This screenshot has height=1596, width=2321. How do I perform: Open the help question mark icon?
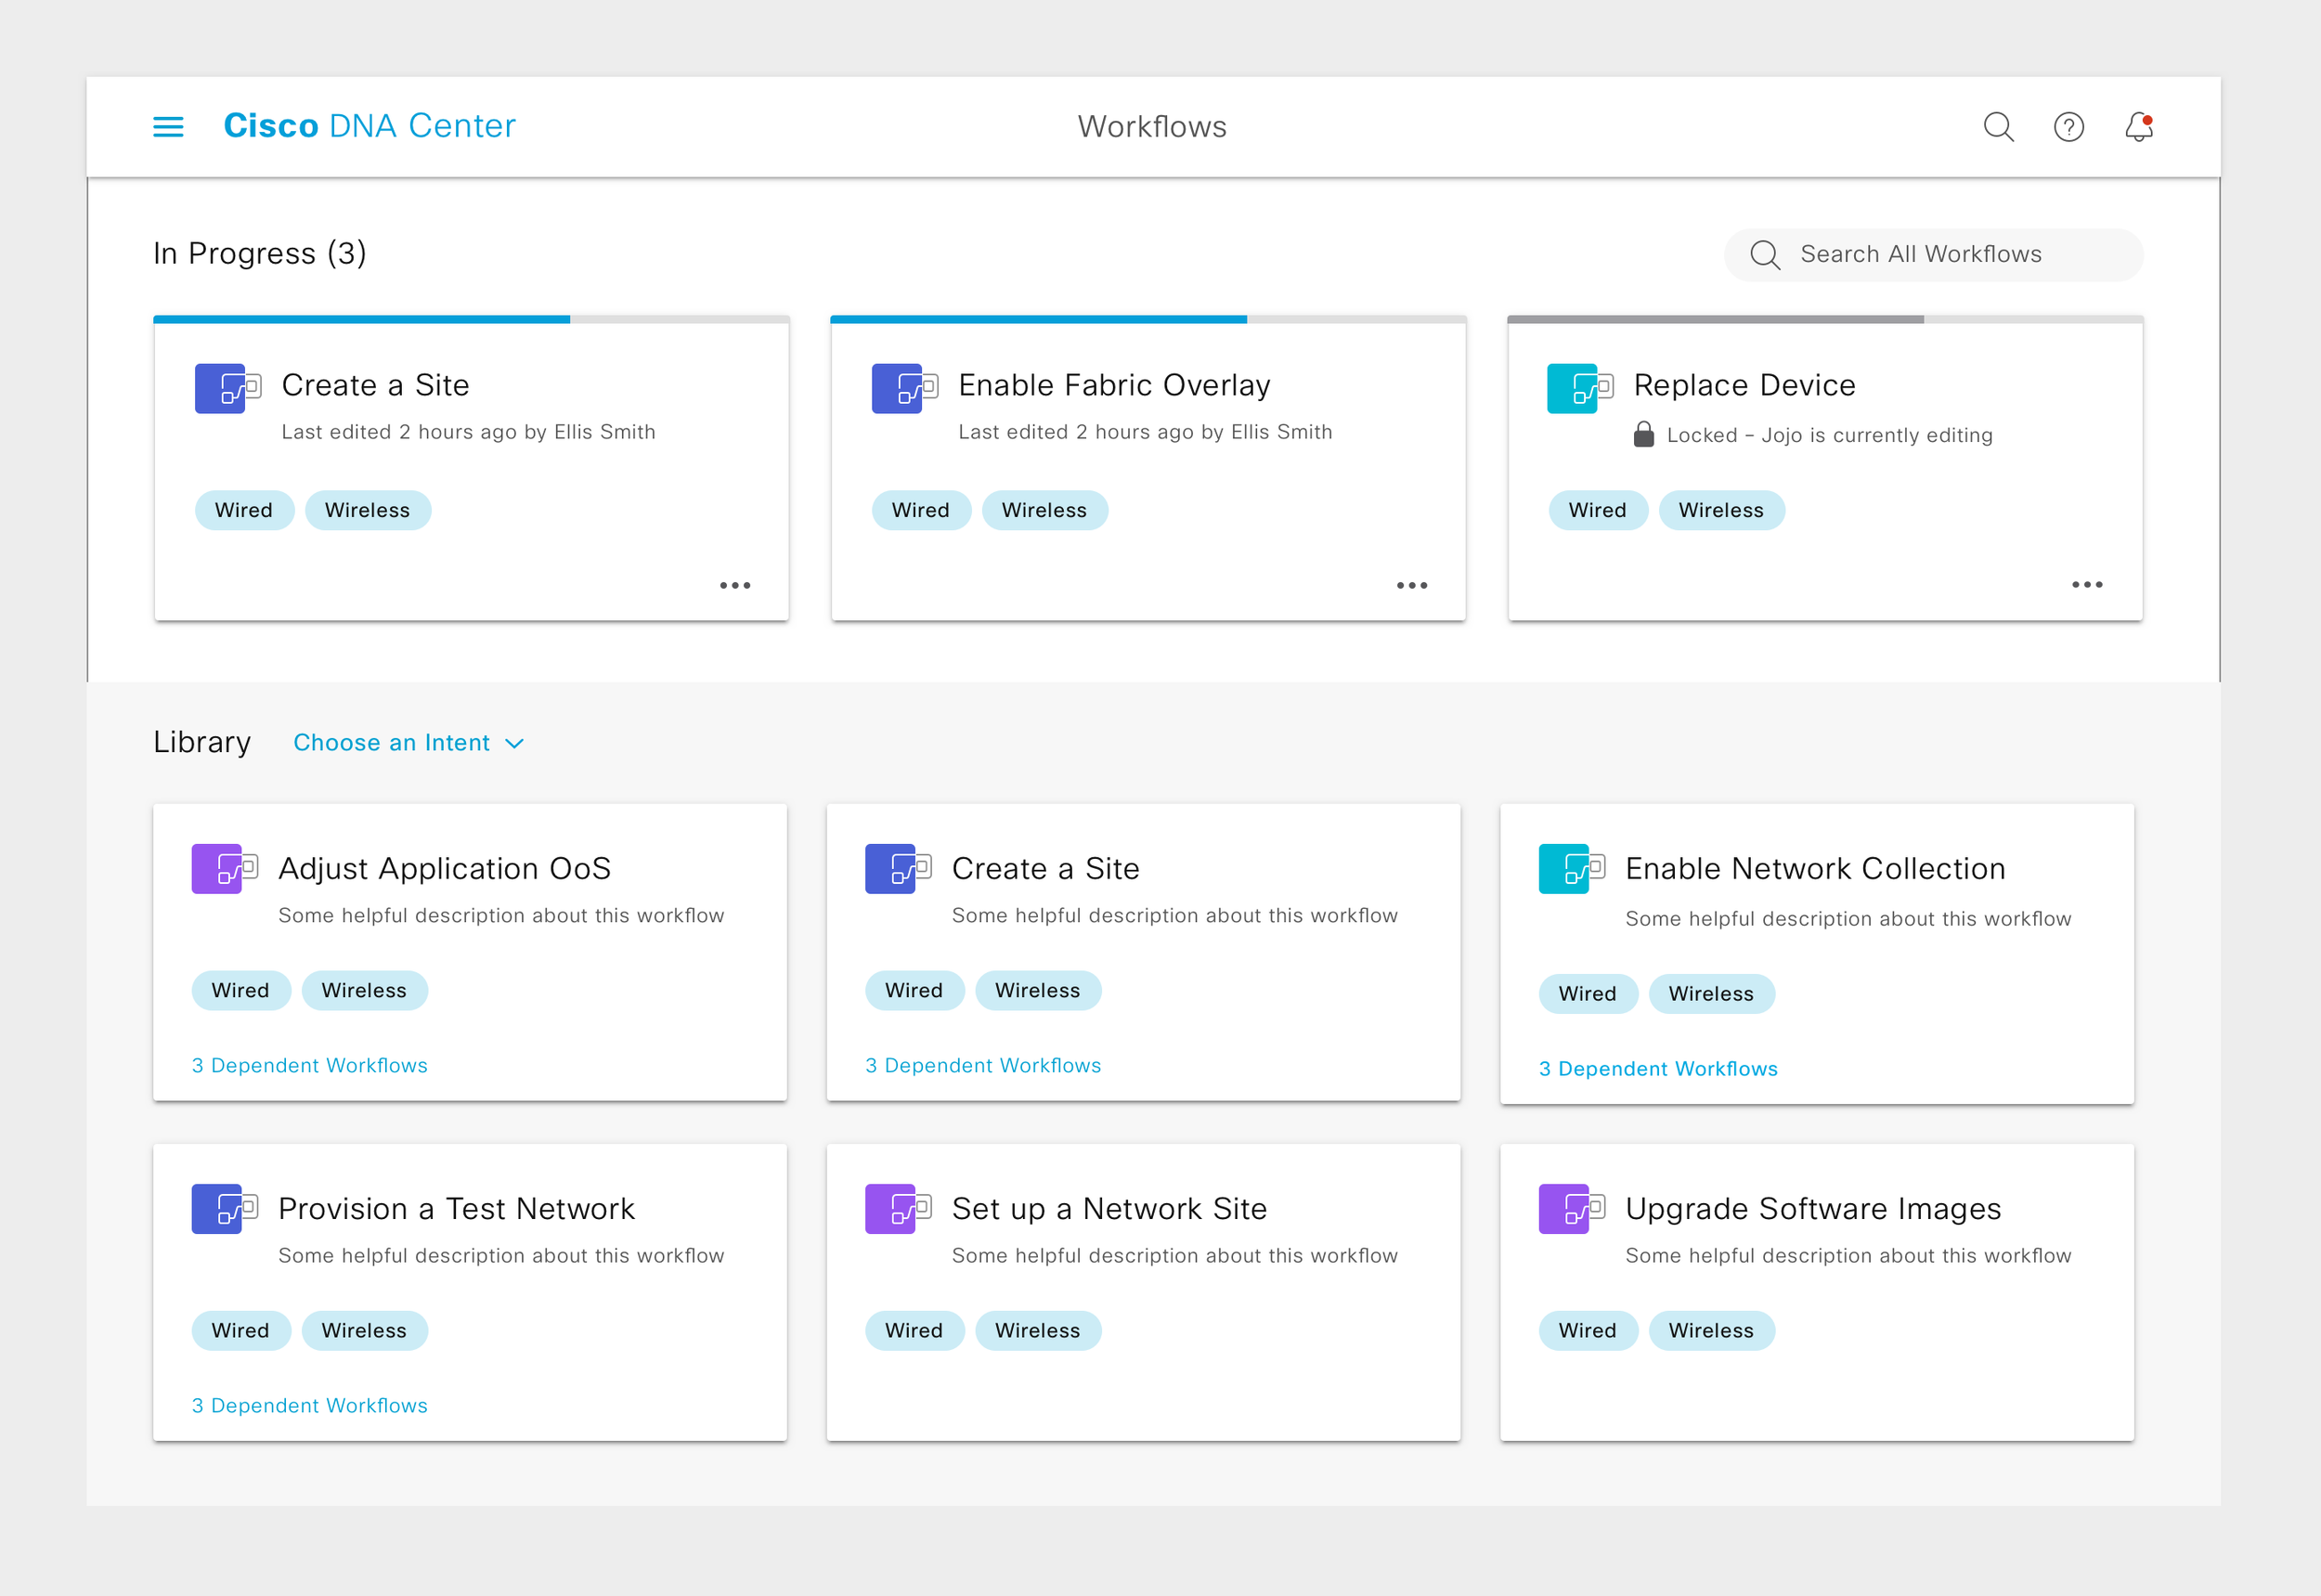click(x=2068, y=127)
